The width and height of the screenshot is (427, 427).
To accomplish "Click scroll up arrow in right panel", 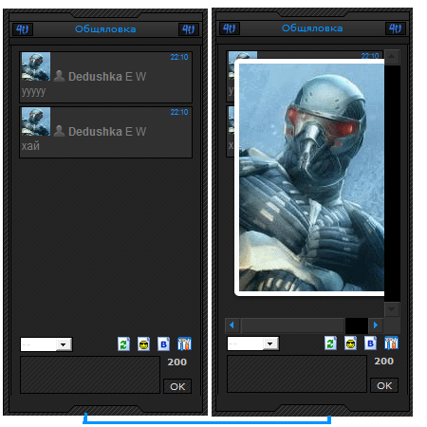I will (x=392, y=57).
